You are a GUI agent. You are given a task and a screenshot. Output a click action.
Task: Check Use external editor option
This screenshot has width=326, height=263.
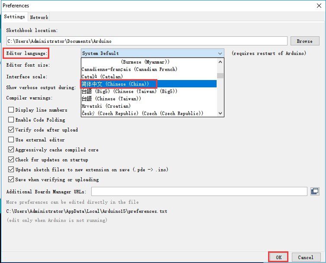(x=11, y=139)
